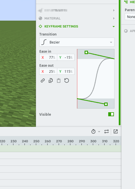Screen dimensions: 135x189
Task: Open the Bezier transition dropdown
Action: [77, 42]
